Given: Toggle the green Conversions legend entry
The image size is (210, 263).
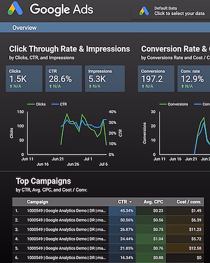Looking at the screenshot, I should [x=173, y=104].
